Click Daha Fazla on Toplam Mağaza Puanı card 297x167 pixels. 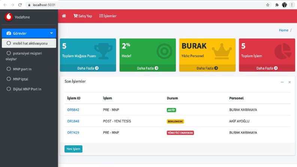tap(88, 68)
